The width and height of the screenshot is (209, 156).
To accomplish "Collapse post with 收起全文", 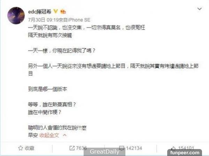I will (49, 136).
